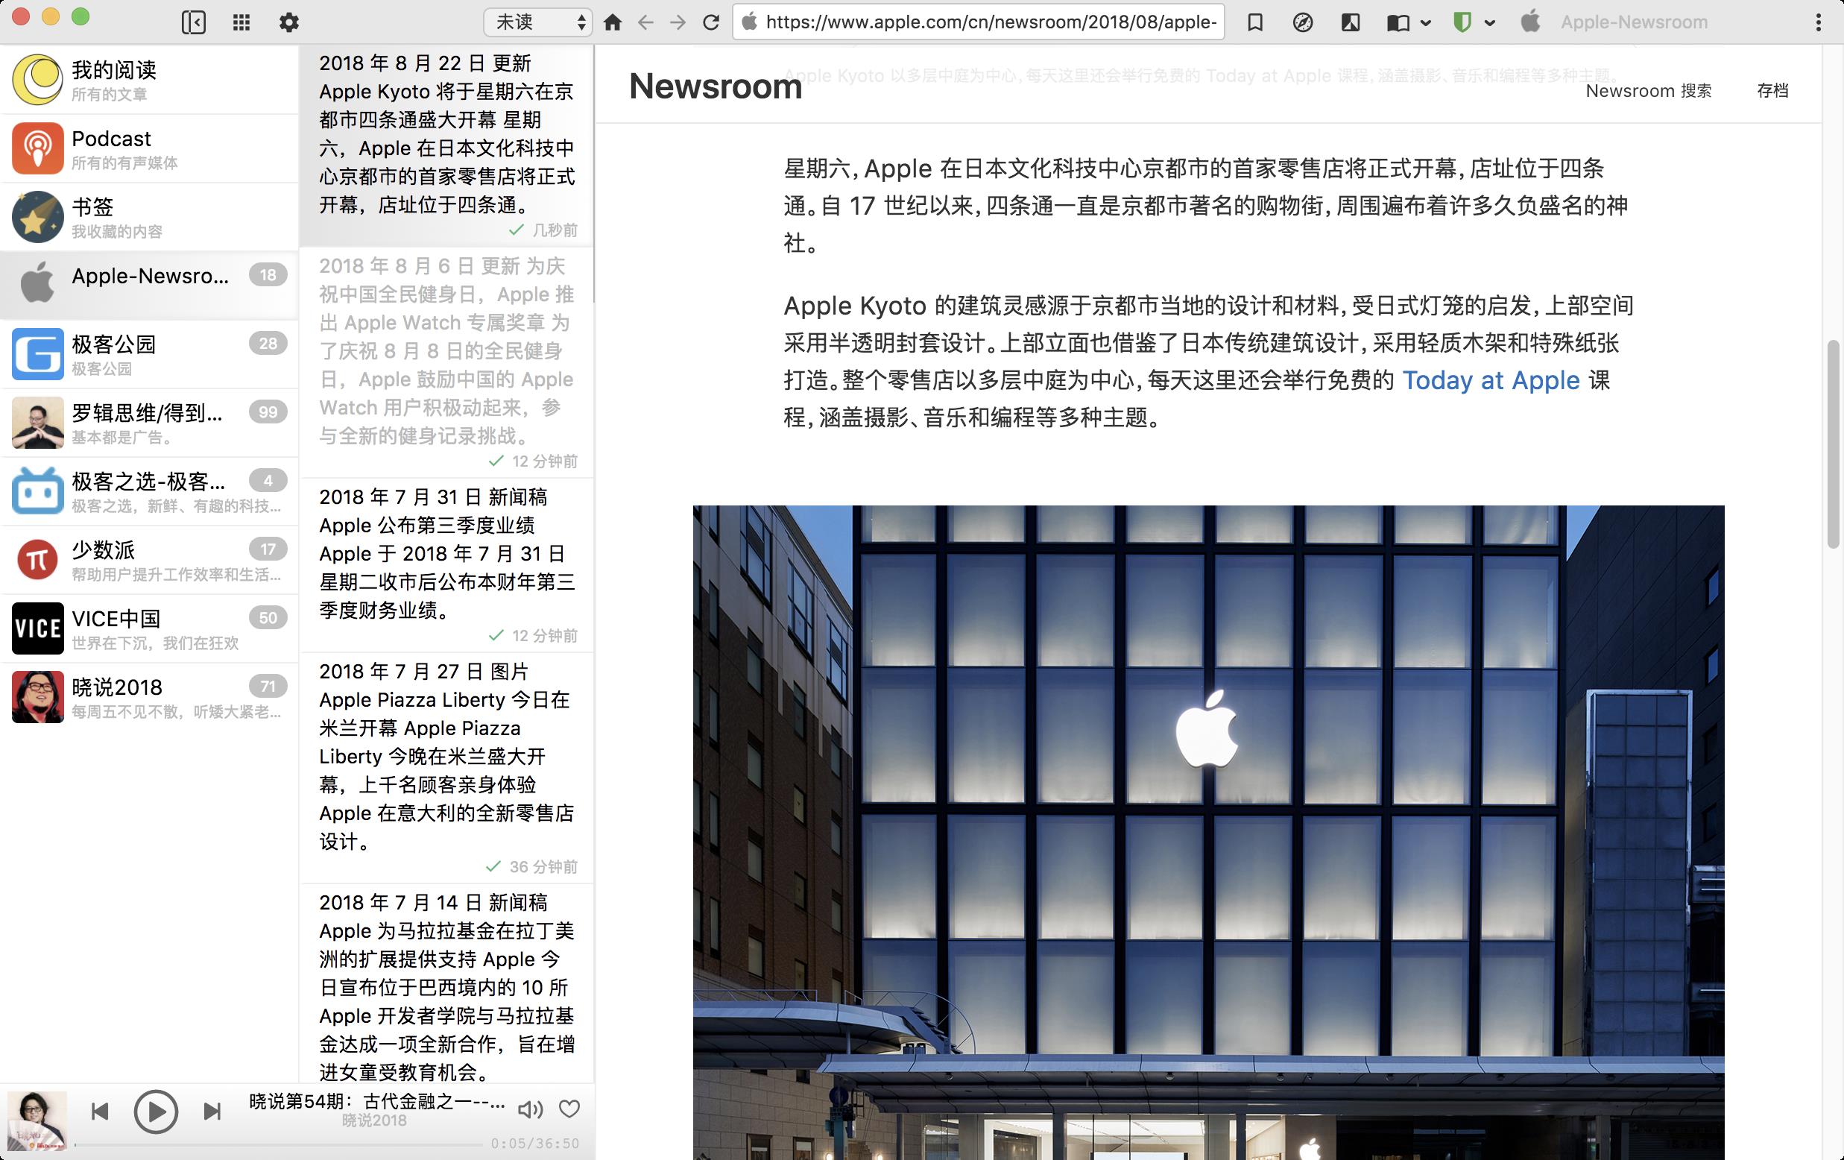The image size is (1844, 1160).
Task: Click the home icon
Action: tap(613, 22)
